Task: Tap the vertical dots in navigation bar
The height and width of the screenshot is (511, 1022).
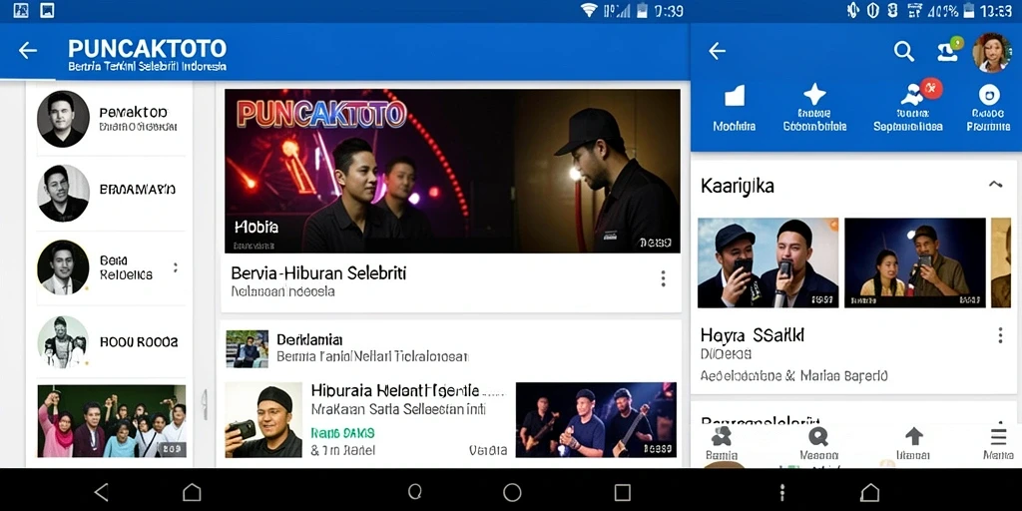Action: click(782, 492)
